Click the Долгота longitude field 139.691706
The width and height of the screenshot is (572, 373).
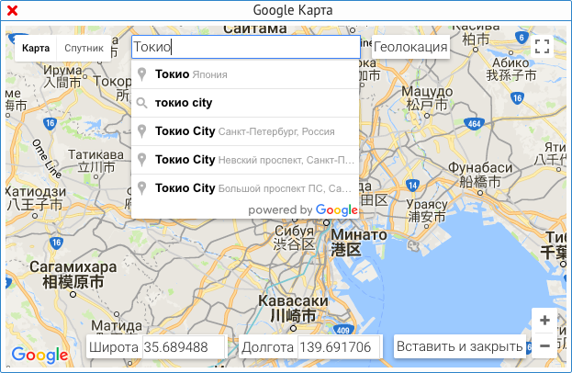pyautogui.click(x=339, y=347)
